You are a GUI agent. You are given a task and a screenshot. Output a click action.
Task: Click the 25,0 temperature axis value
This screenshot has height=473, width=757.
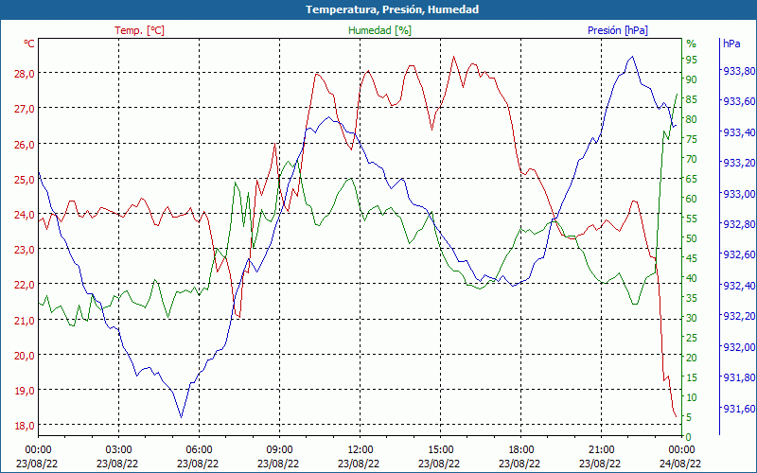pyautogui.click(x=25, y=180)
